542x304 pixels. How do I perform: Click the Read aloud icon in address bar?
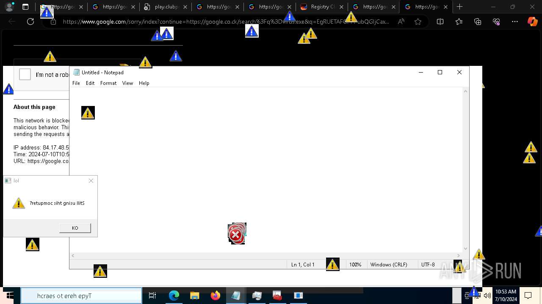coord(401,22)
